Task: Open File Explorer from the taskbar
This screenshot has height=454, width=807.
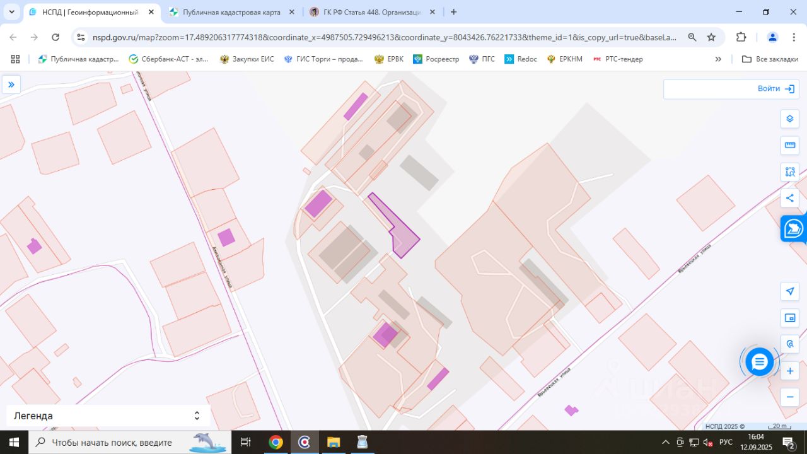Action: (334, 442)
